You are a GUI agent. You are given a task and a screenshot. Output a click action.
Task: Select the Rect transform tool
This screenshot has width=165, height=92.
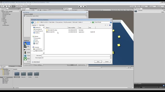click(13, 6)
